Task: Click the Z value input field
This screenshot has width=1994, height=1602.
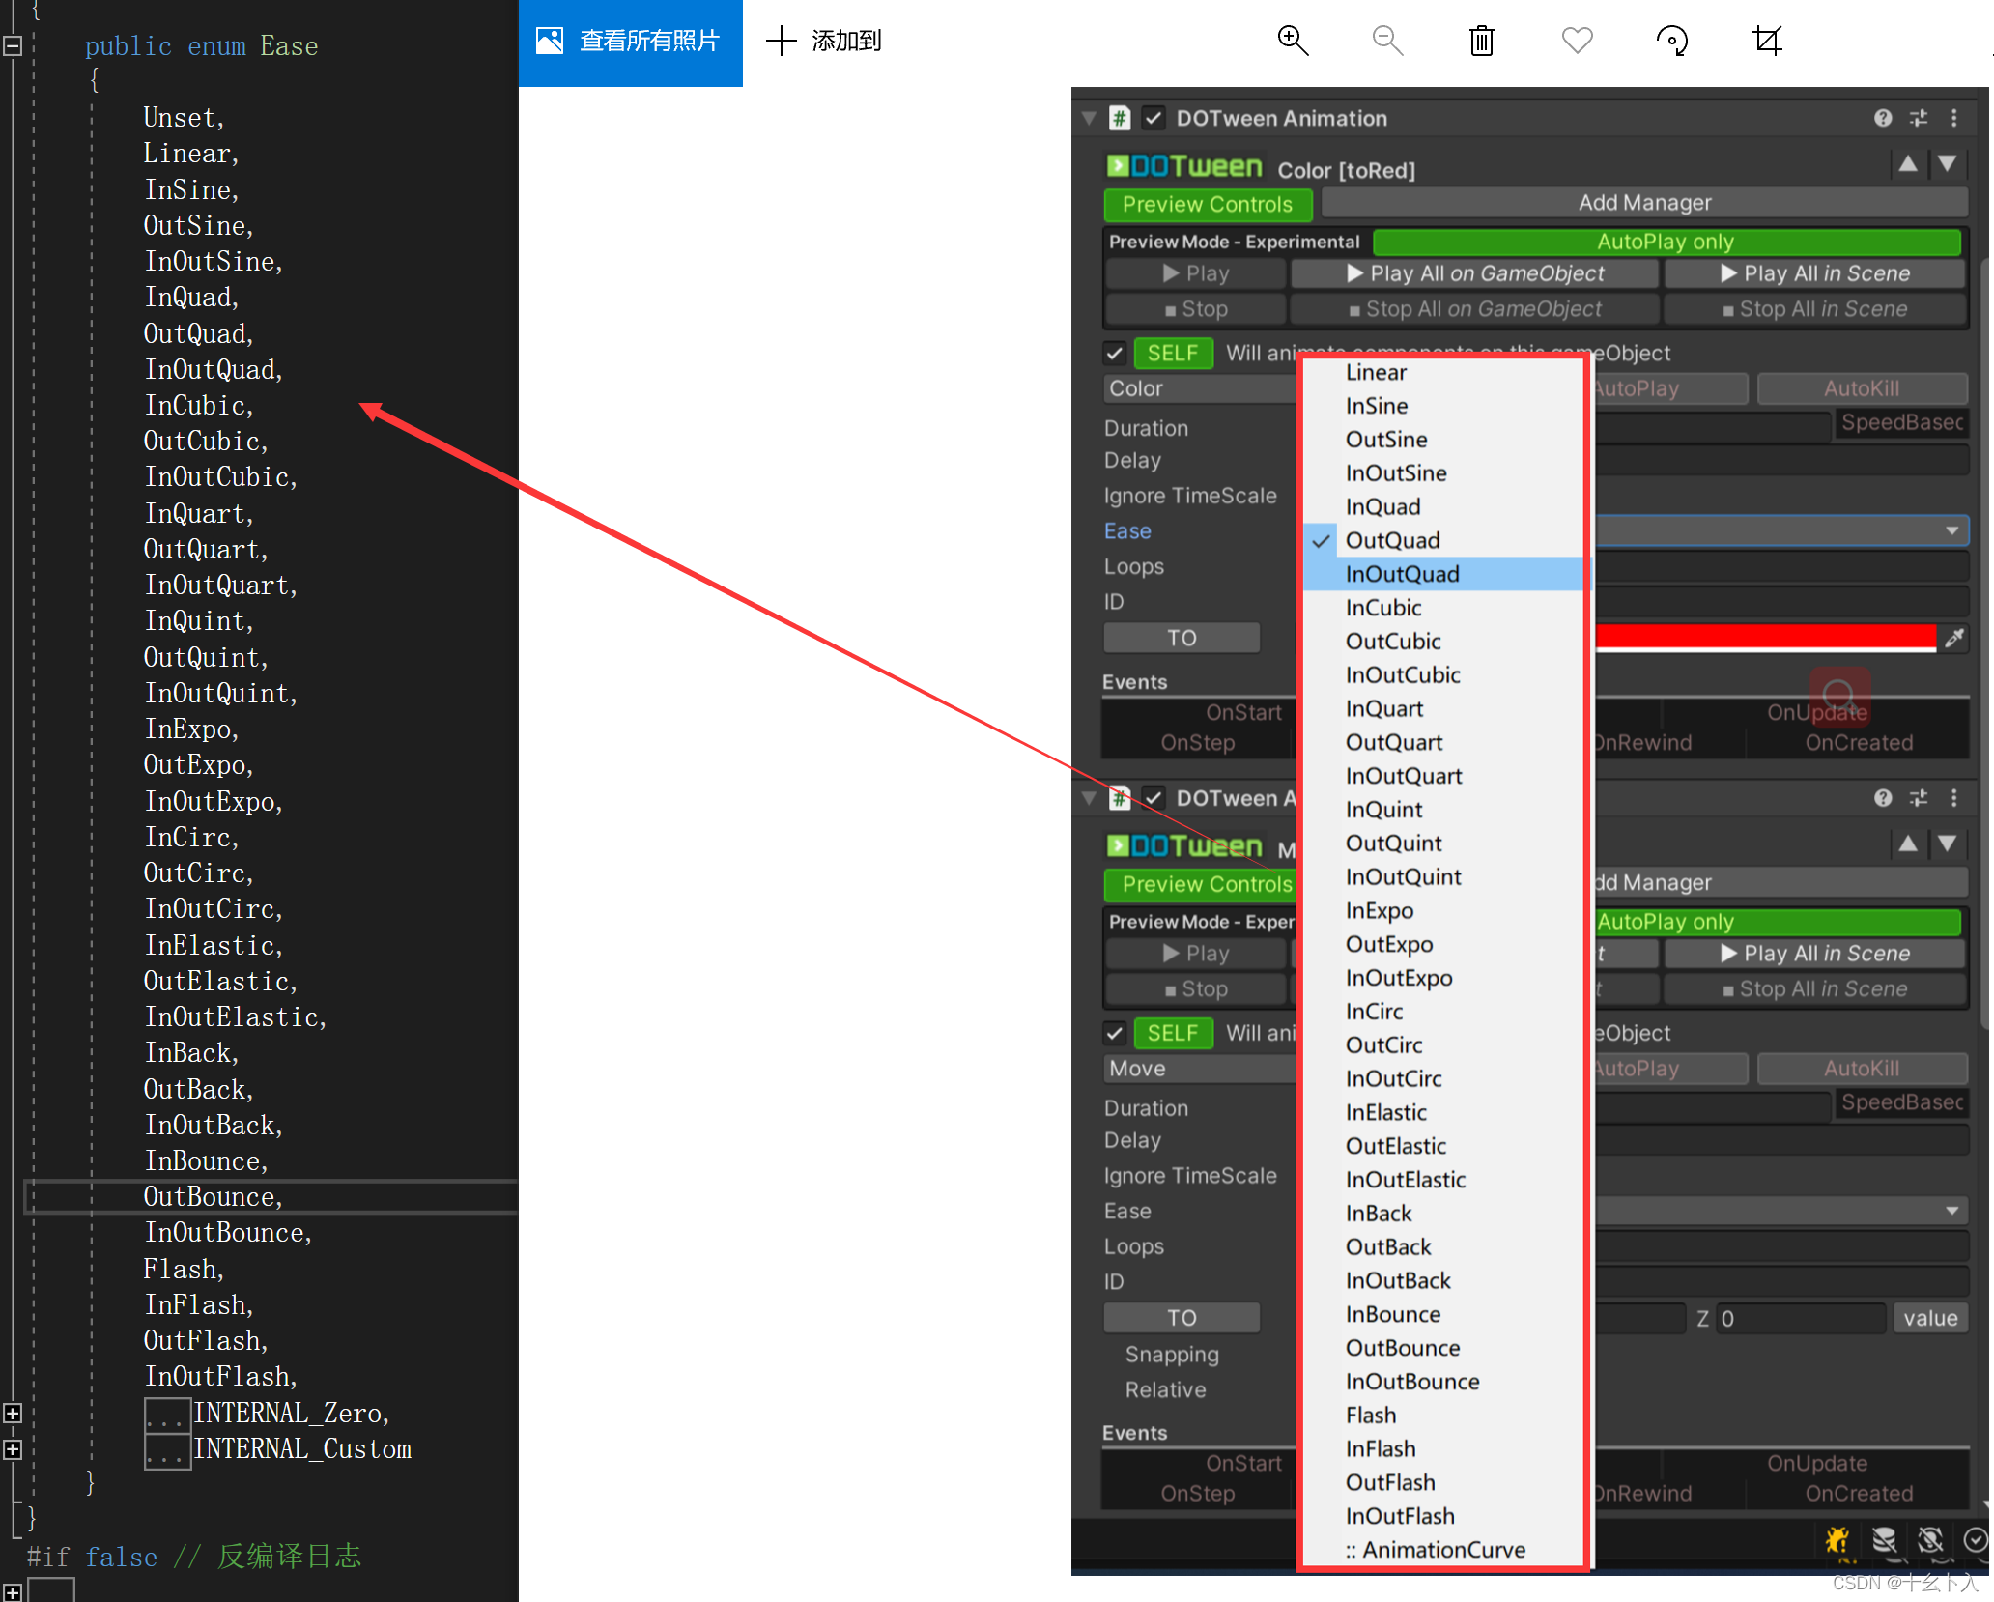Action: point(1801,1318)
